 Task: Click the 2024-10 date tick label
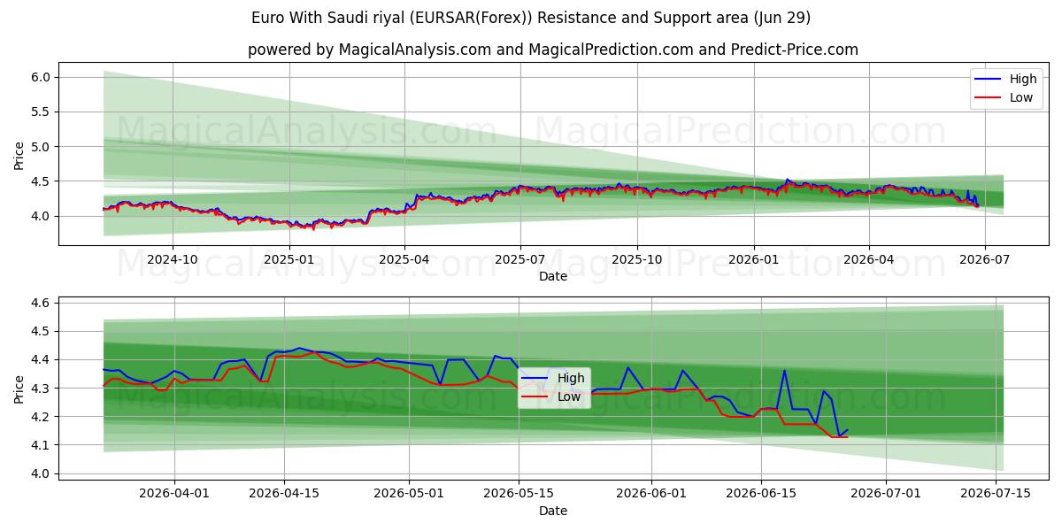point(172,259)
